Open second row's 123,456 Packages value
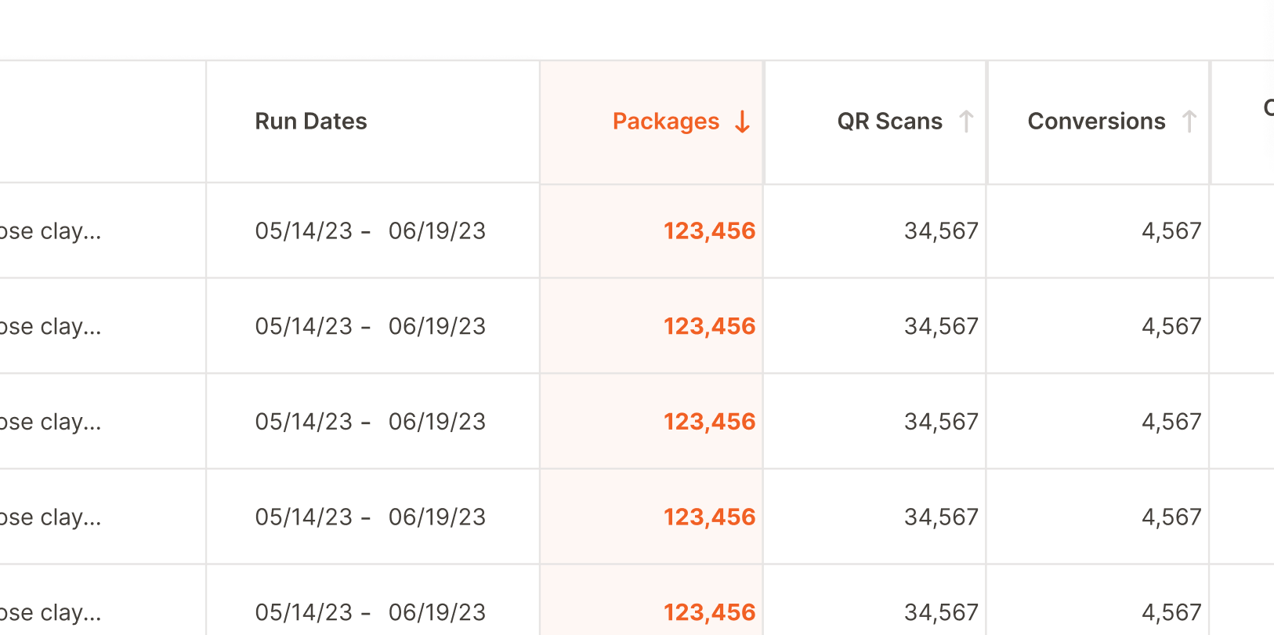 (710, 327)
